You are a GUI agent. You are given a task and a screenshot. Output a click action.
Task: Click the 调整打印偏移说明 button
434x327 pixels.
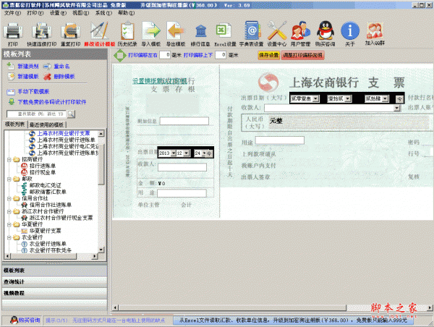tap(302, 55)
